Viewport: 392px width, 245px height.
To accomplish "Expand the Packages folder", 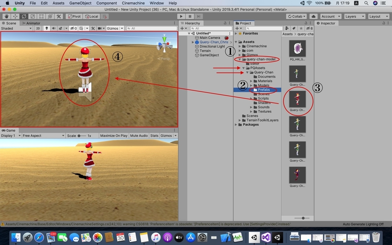I will [x=236, y=125].
